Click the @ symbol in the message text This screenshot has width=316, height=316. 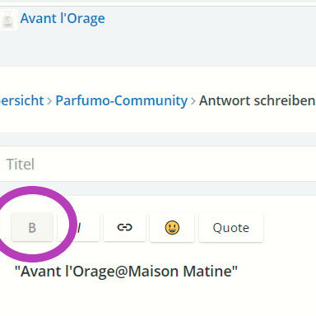[121, 272]
